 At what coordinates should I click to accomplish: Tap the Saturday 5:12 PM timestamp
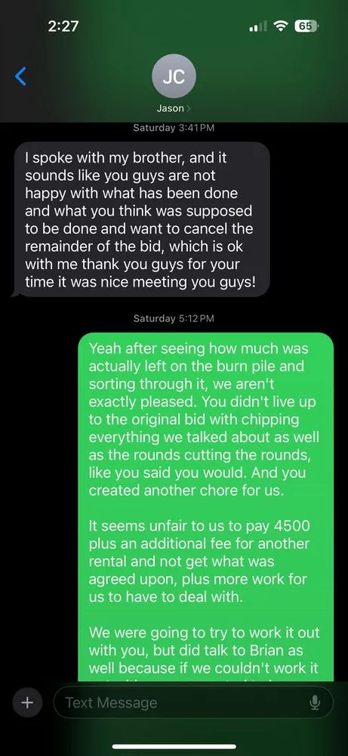click(x=174, y=318)
